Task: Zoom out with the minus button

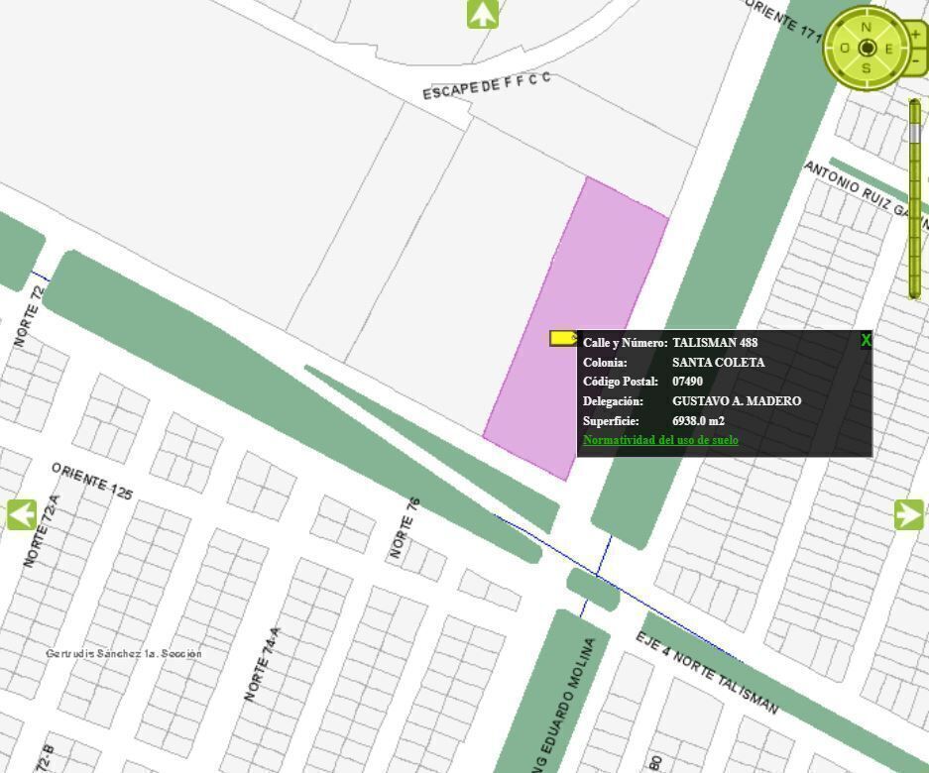Action: pyautogui.click(x=915, y=61)
